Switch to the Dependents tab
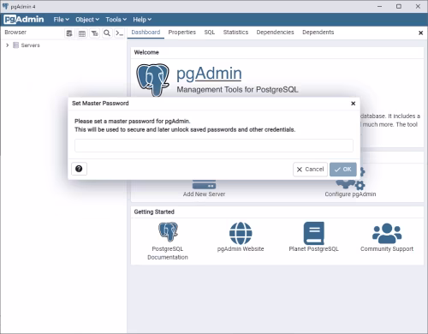428x334 pixels. pos(318,33)
